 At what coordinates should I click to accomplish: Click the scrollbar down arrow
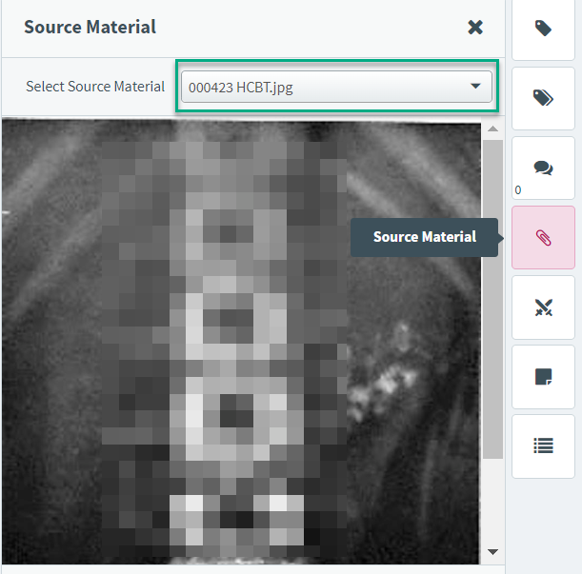(x=492, y=552)
